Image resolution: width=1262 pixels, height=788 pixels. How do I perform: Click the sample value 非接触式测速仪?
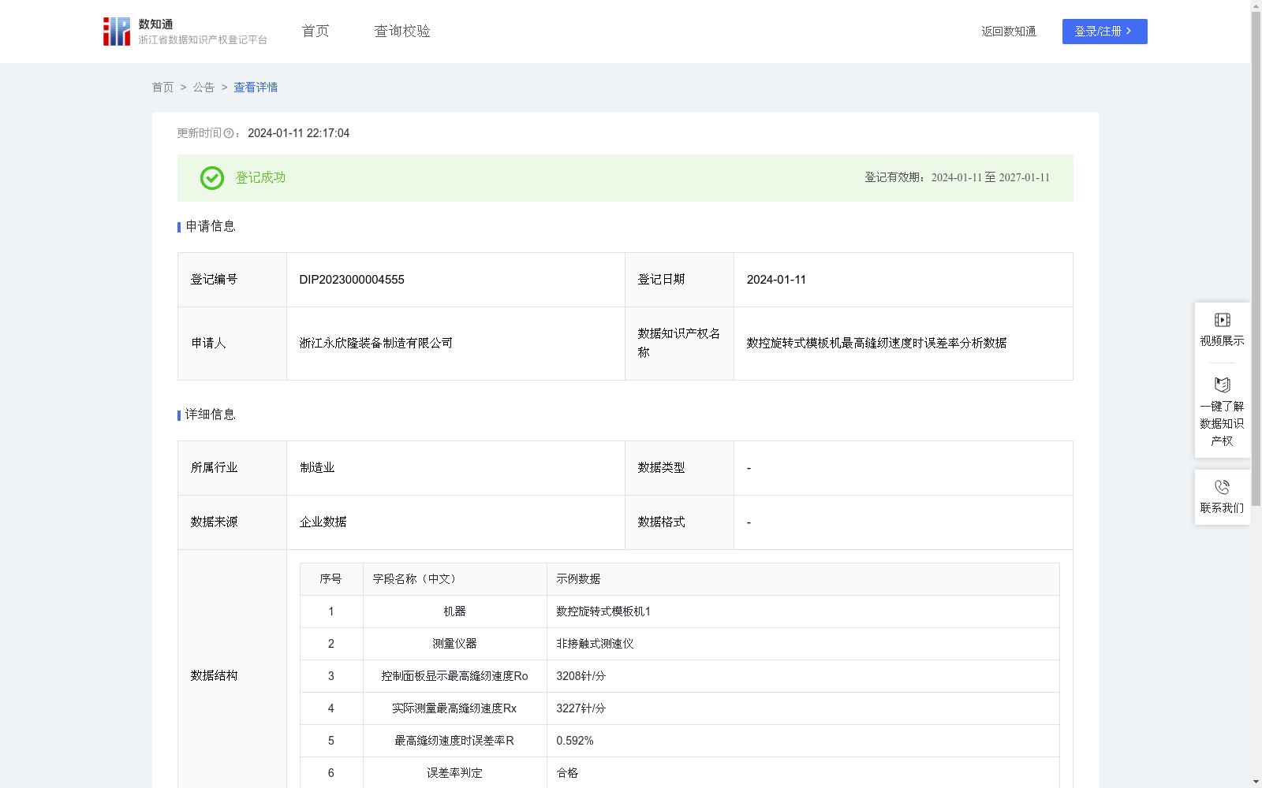[x=595, y=644]
